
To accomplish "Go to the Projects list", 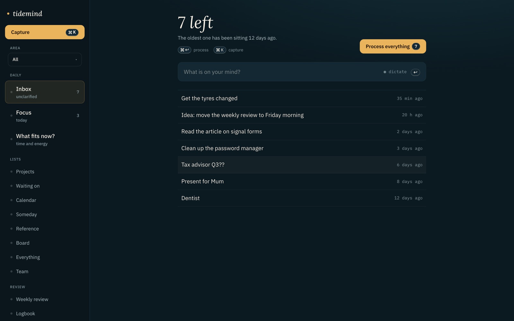I will click(45, 172).
